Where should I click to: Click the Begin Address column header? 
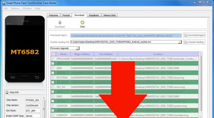click(82, 54)
